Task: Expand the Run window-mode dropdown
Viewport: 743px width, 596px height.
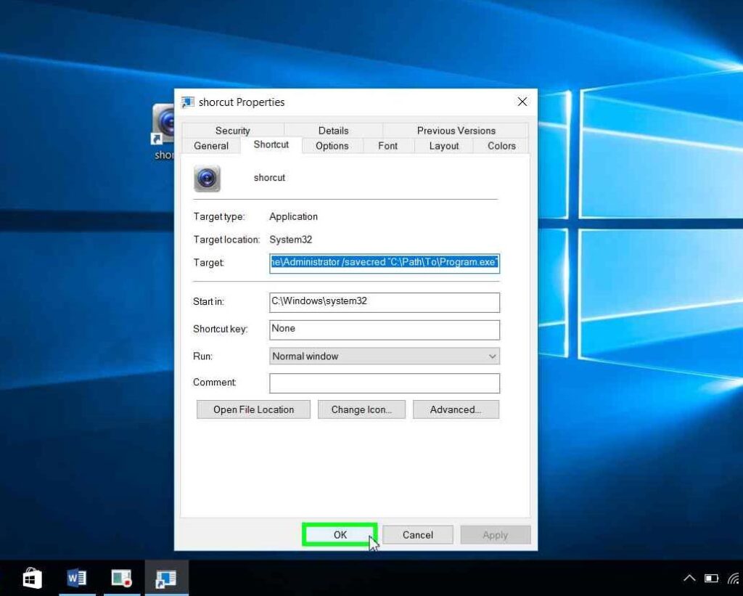Action: coord(384,356)
